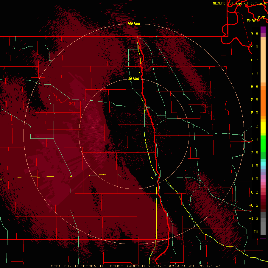Select the -1.3 value on the color scale
Image resolution: width=268 pixels, height=268 pixels.
tap(253, 219)
